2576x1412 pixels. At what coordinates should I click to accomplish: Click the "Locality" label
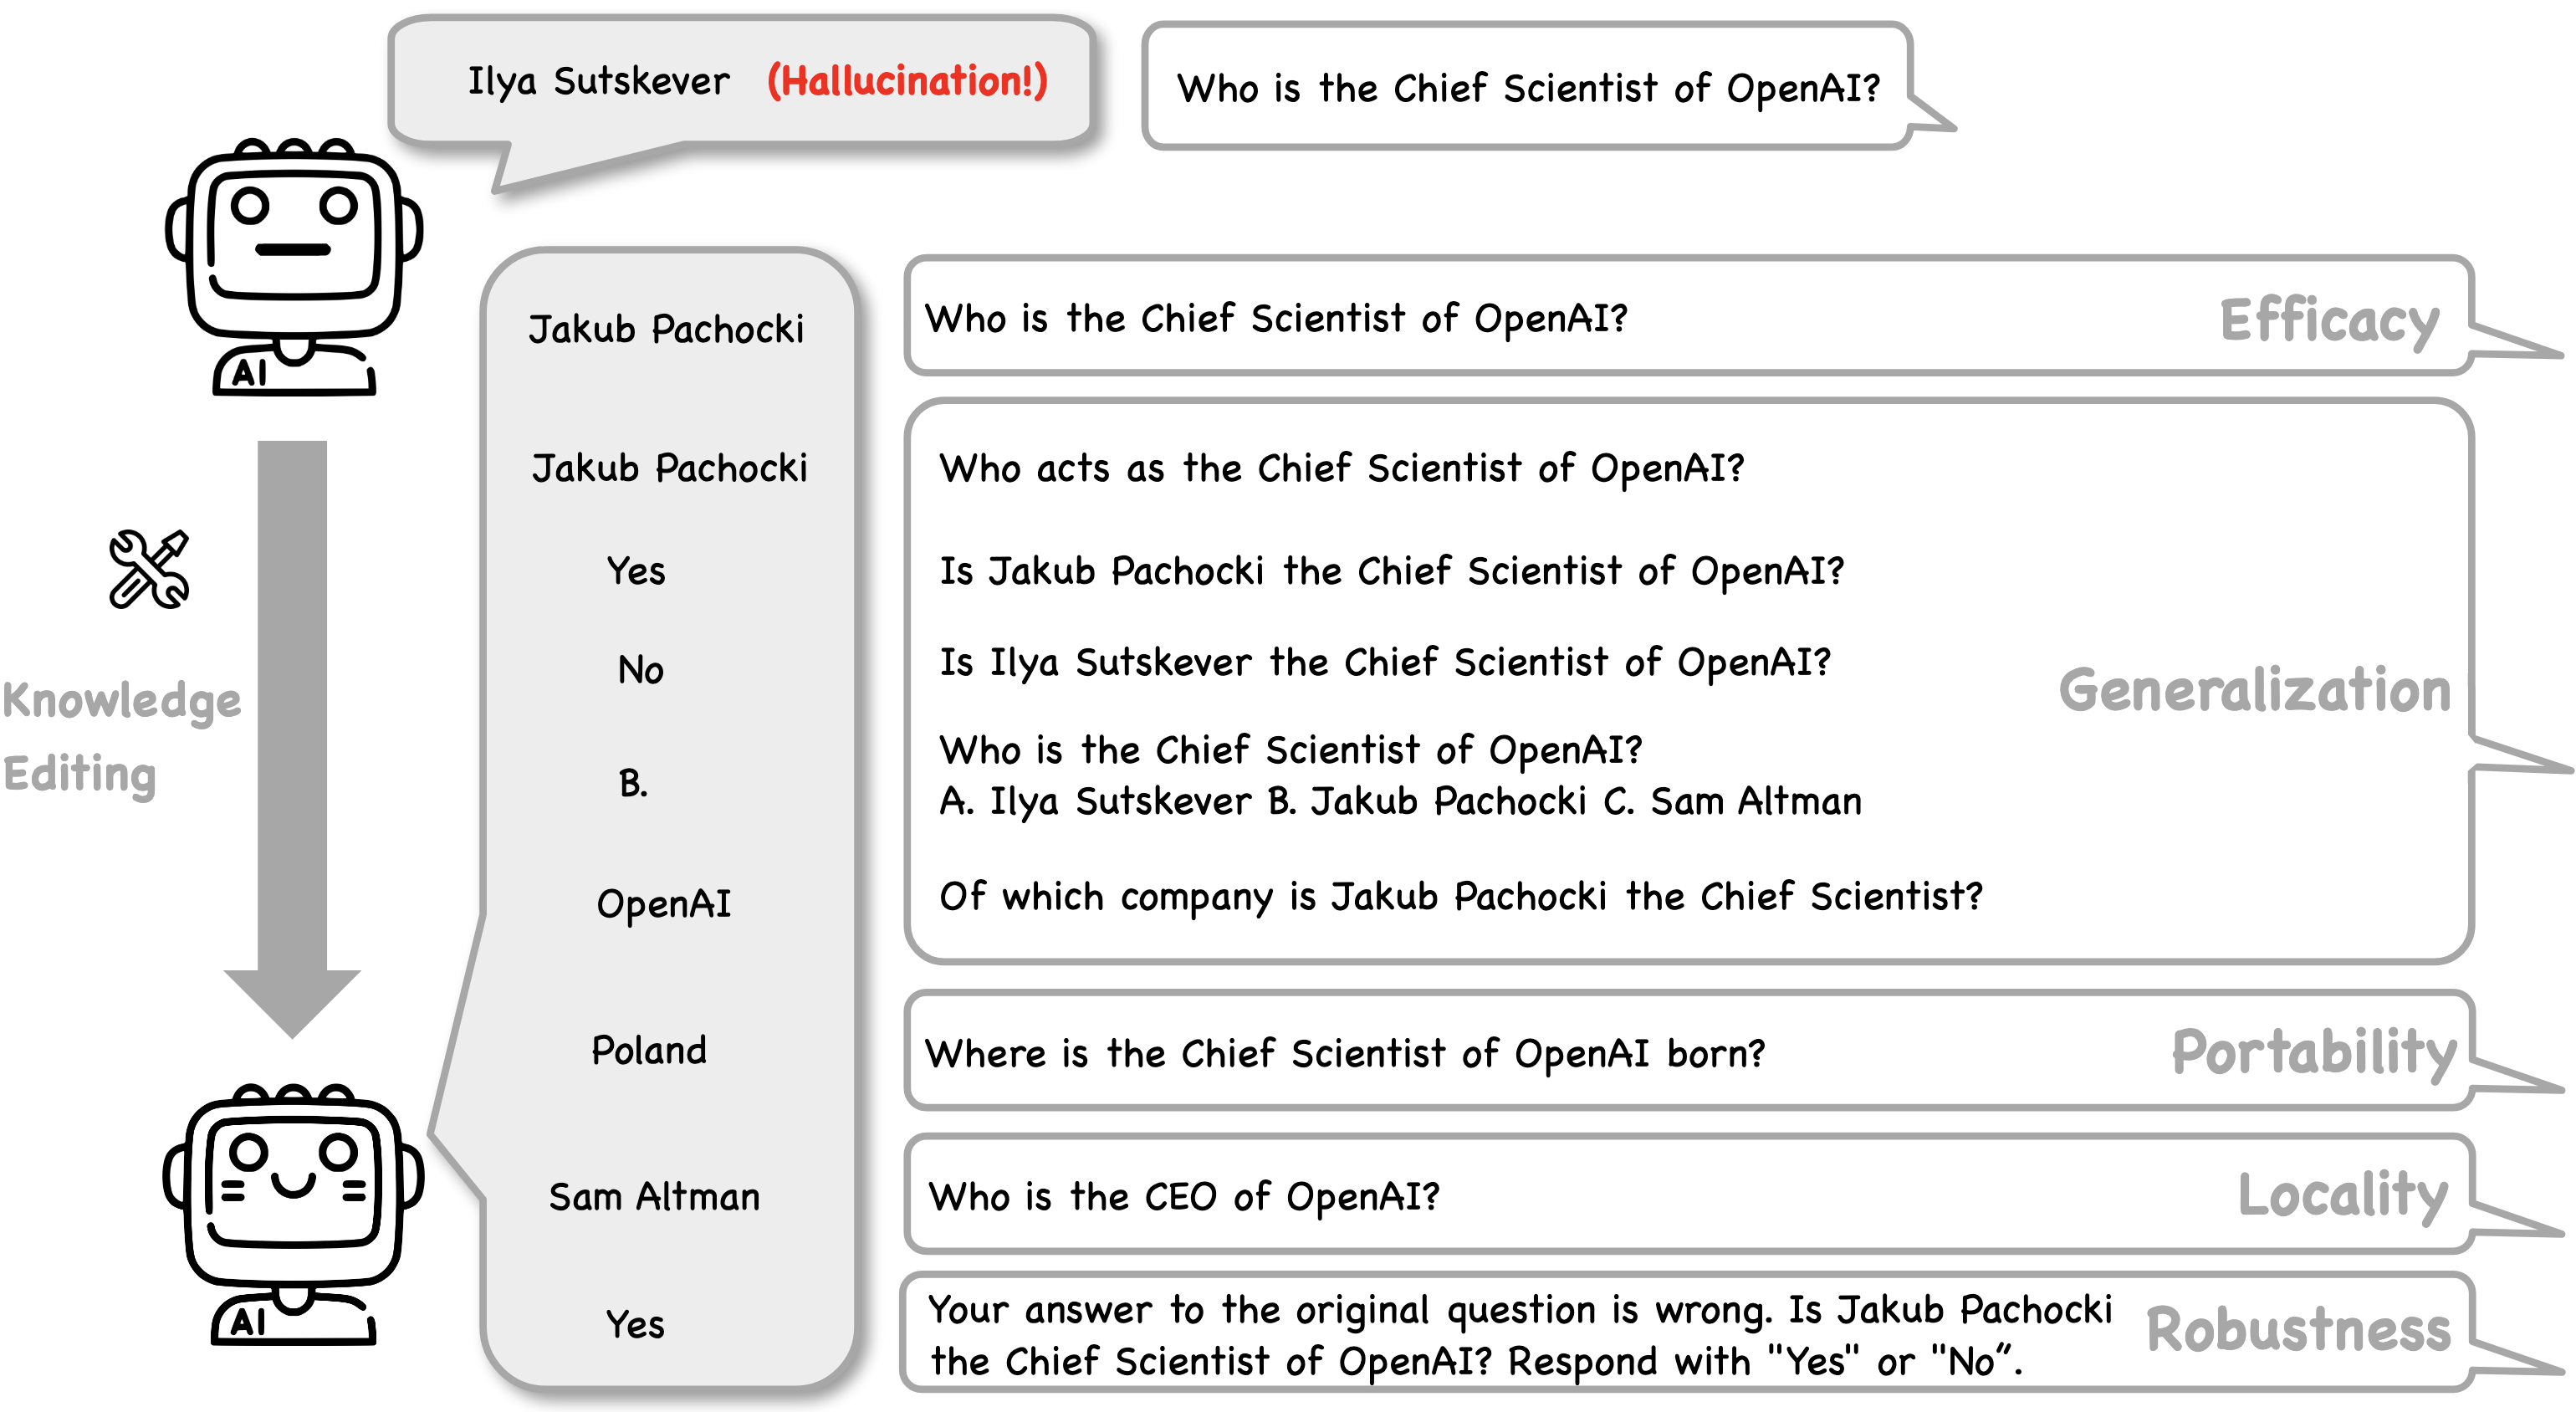[2342, 1195]
